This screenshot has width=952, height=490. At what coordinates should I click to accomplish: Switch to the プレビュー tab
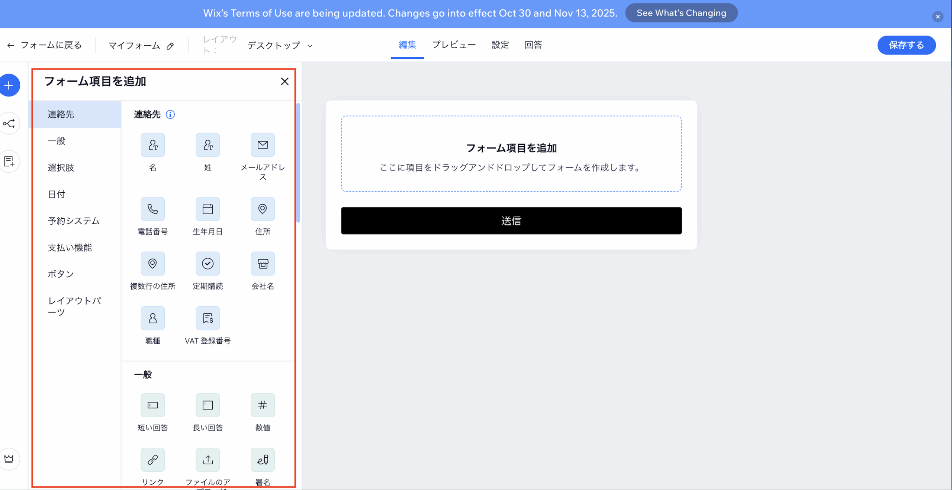click(x=454, y=45)
